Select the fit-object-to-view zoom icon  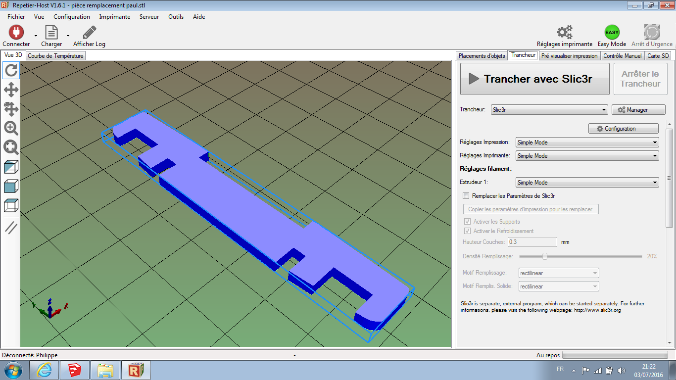pos(11,147)
